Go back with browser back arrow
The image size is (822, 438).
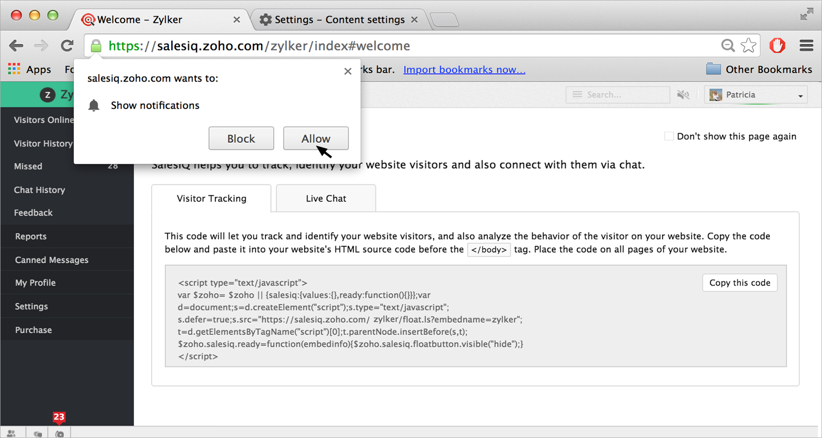[x=16, y=45]
